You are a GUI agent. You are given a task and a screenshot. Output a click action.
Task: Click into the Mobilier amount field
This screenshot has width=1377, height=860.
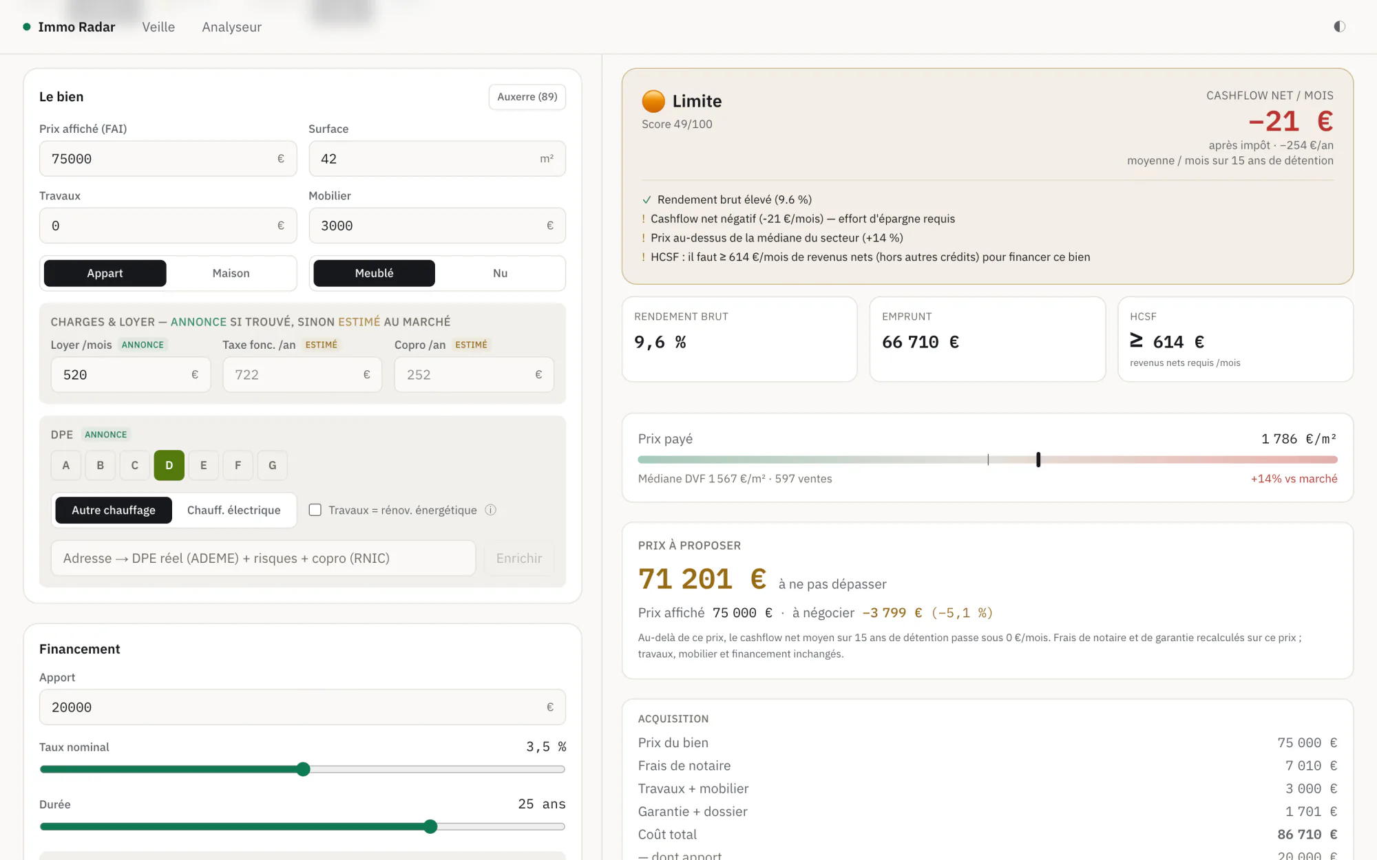437,226
